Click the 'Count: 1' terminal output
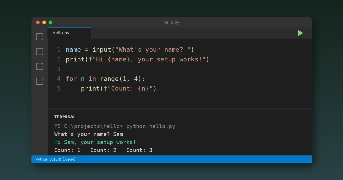The image size is (343, 180). 67,150
